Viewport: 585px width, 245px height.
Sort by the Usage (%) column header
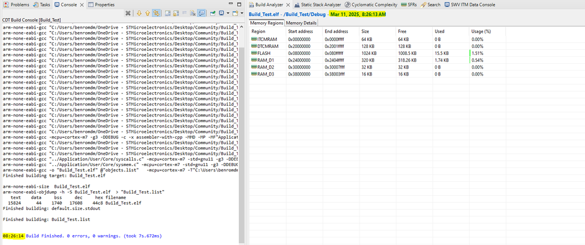click(487, 32)
